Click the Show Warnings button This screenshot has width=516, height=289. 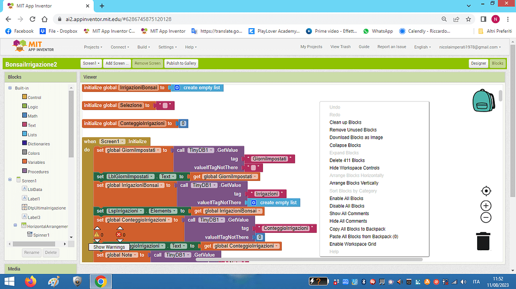(109, 247)
